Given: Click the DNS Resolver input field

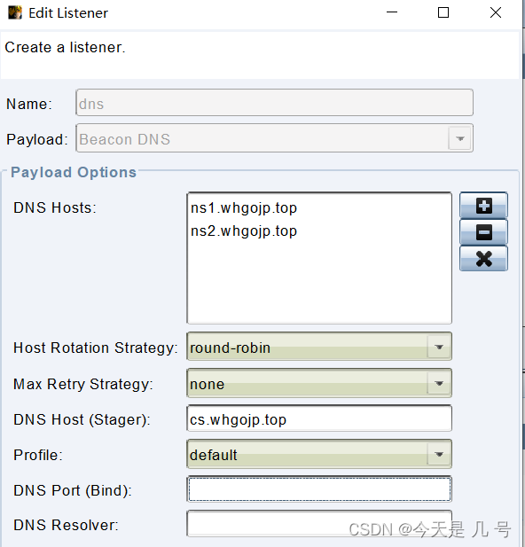Looking at the screenshot, I should 319,524.
